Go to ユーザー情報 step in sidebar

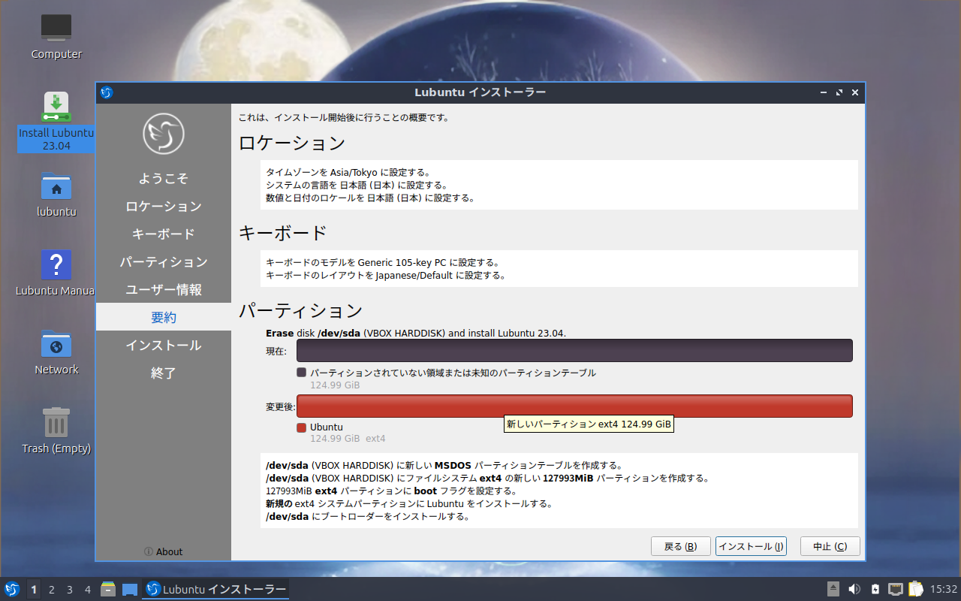[x=164, y=290]
